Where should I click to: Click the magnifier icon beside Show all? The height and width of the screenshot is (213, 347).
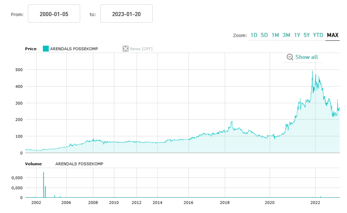tap(290, 57)
